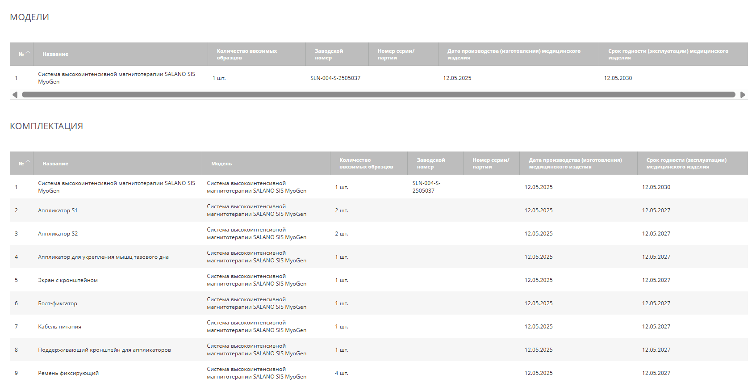Viewport: 756px width, 383px height.
Task: Sort Модели table by Название header
Action: tap(55, 55)
